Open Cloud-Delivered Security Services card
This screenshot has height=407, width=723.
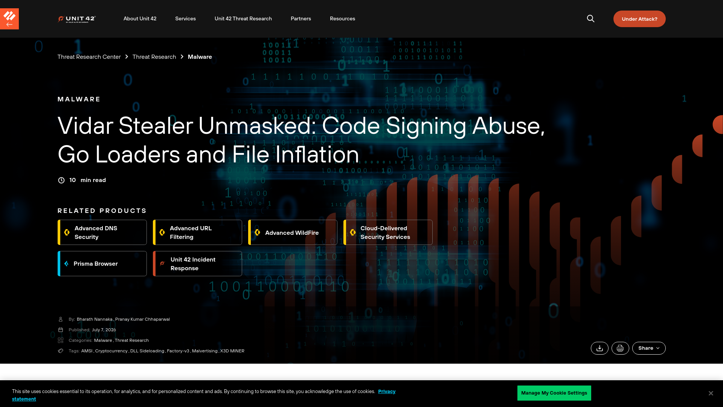388,233
